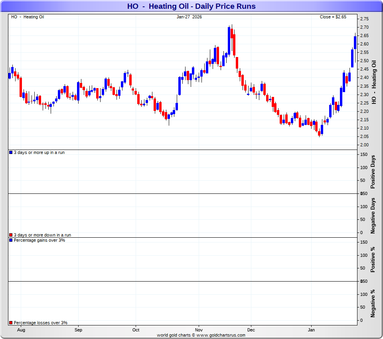The height and width of the screenshot is (339, 383).
Task: Click the 'Dec' month label on the x-axis
Action: (251, 330)
